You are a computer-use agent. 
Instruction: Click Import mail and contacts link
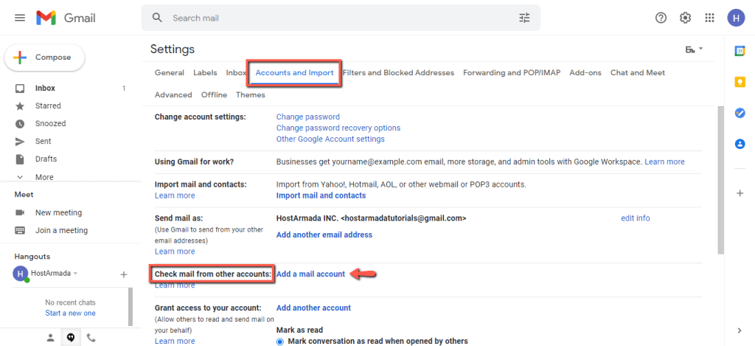[x=321, y=196]
